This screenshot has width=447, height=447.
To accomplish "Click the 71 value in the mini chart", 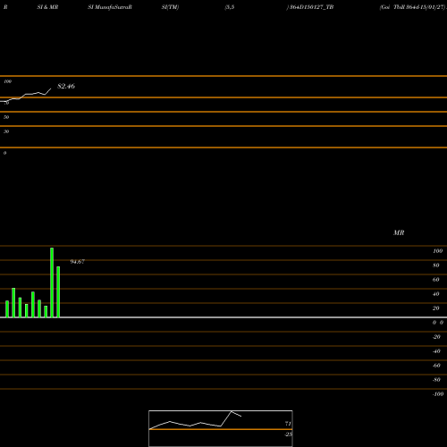I will tap(288, 424).
